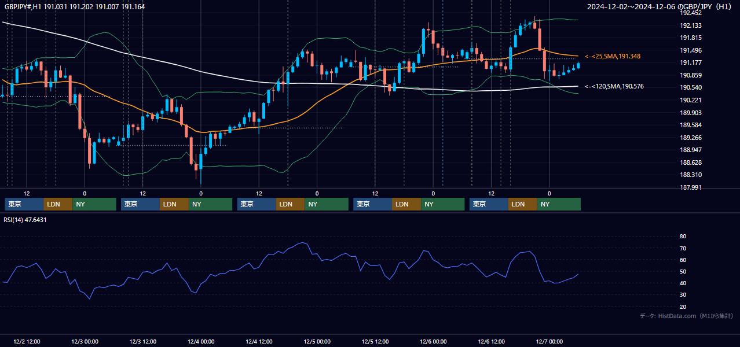Select the 12/6 00:00 time axis label
This screenshot has height=347, width=740.
[433, 342]
